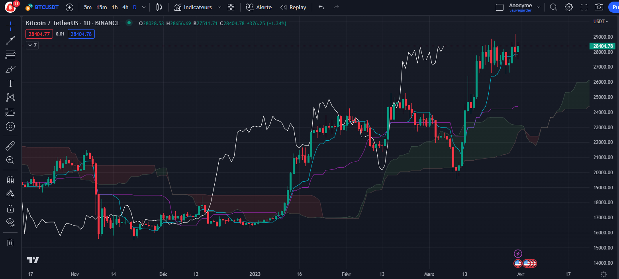Select the text annotation tool
The width and height of the screenshot is (619, 279).
pyautogui.click(x=10, y=83)
